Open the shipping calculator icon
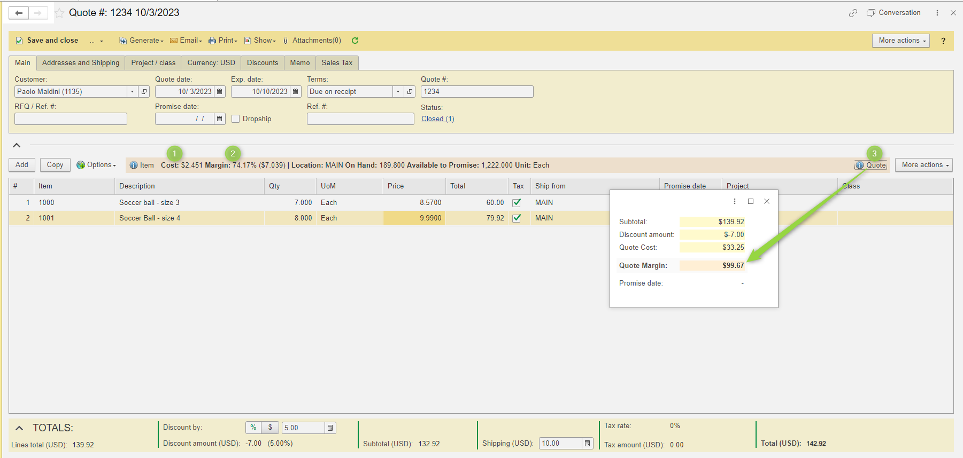Viewport: 963px width, 458px height. 588,444
